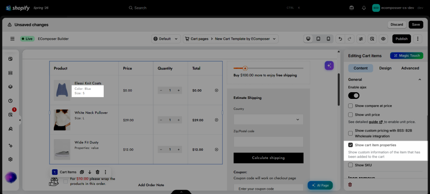Check the Show SKU checkbox
This screenshot has height=194, width=430.
click(x=351, y=165)
